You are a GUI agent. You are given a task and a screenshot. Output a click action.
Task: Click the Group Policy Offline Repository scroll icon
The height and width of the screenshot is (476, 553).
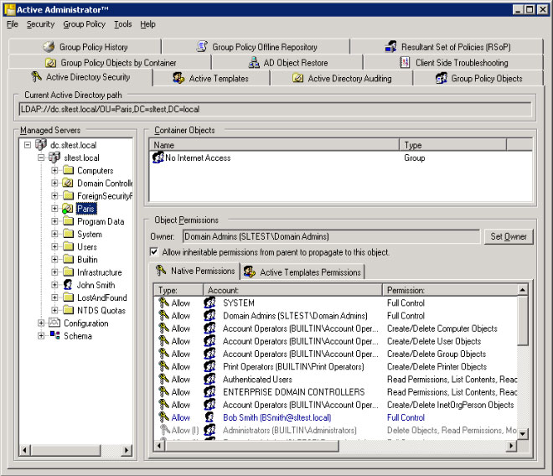[202, 46]
